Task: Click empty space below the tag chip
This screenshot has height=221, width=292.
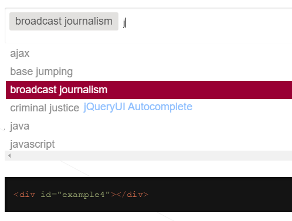Action: 64,36
